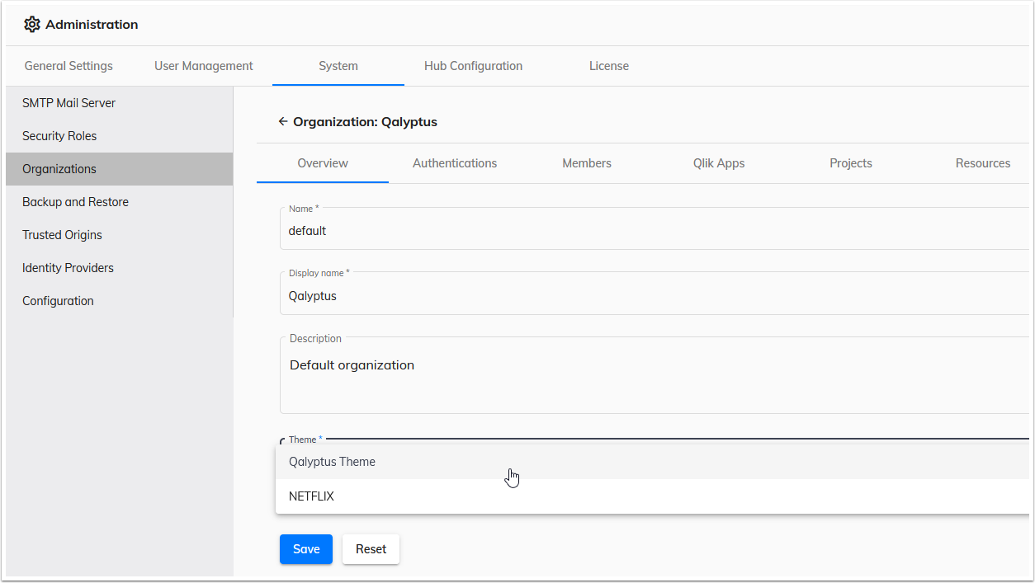This screenshot has width=1035, height=583.
Task: Switch to the Resources tab
Action: [982, 162]
